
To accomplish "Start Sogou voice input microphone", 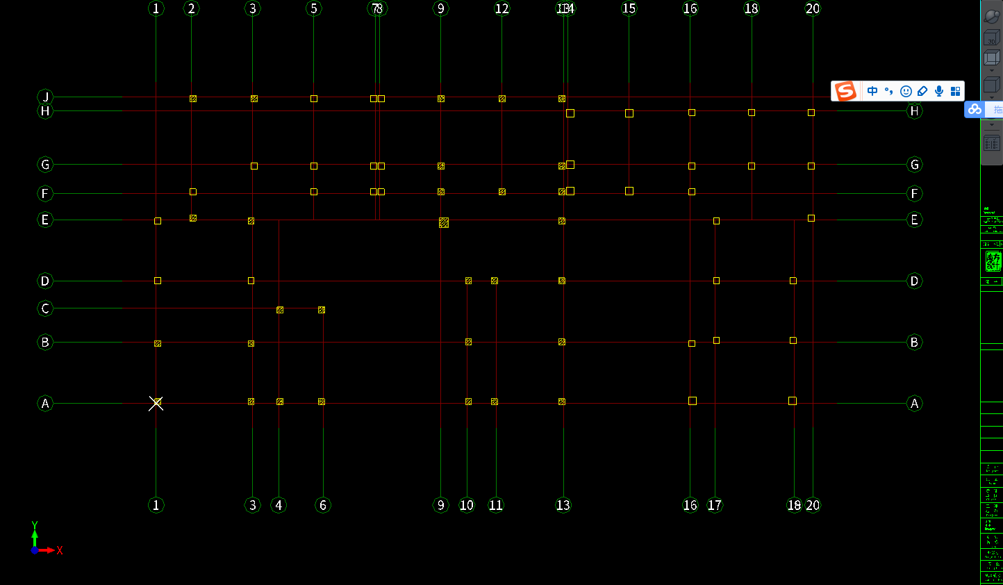I will tap(939, 91).
